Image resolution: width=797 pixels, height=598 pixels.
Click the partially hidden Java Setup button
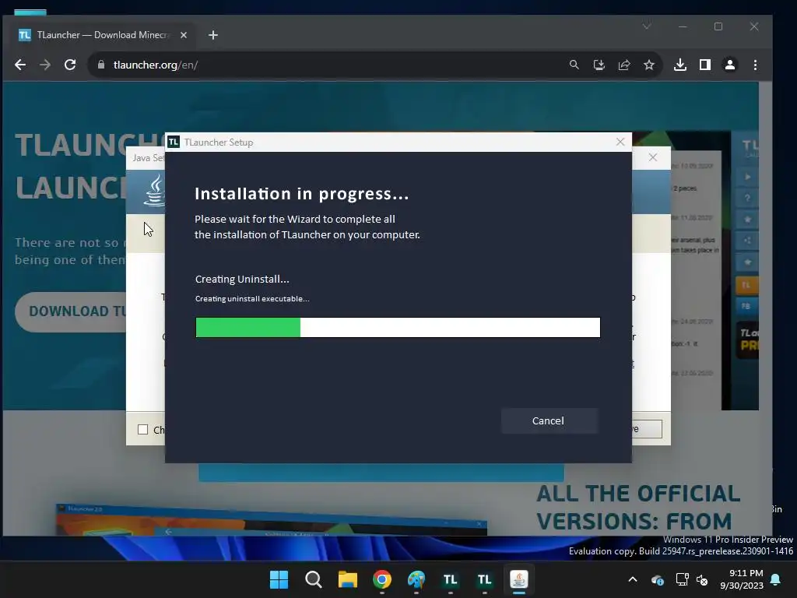click(x=647, y=429)
